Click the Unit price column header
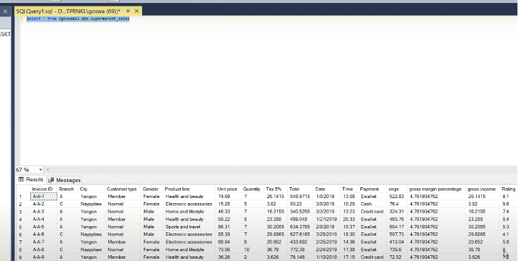 pos(227,189)
